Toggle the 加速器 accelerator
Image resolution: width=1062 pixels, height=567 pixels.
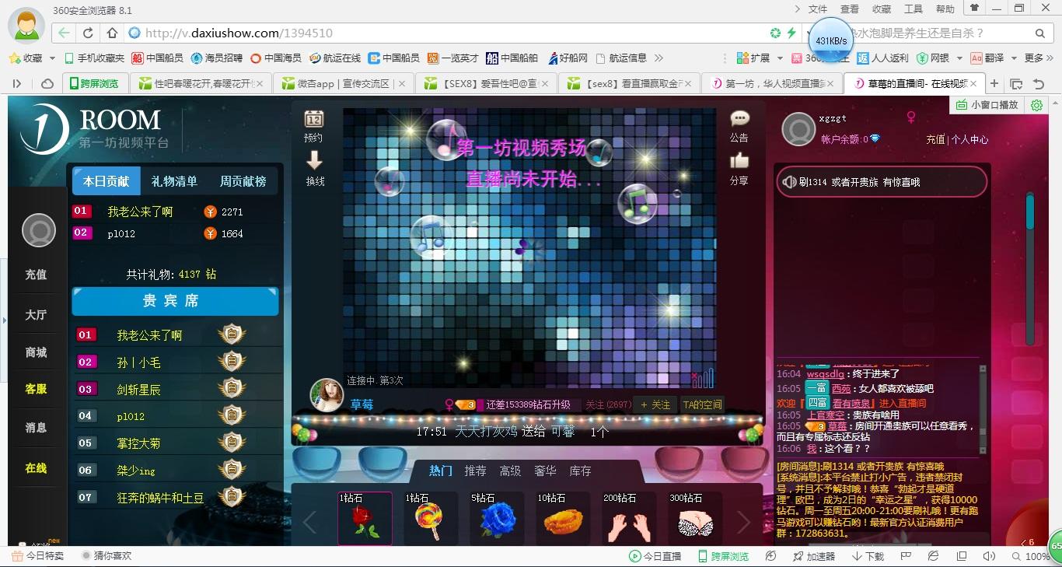coord(814,556)
